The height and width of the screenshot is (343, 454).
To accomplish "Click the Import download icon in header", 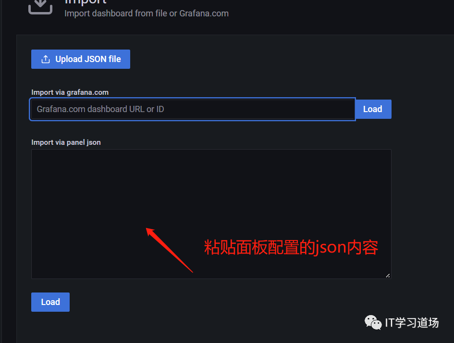I will point(40,6).
